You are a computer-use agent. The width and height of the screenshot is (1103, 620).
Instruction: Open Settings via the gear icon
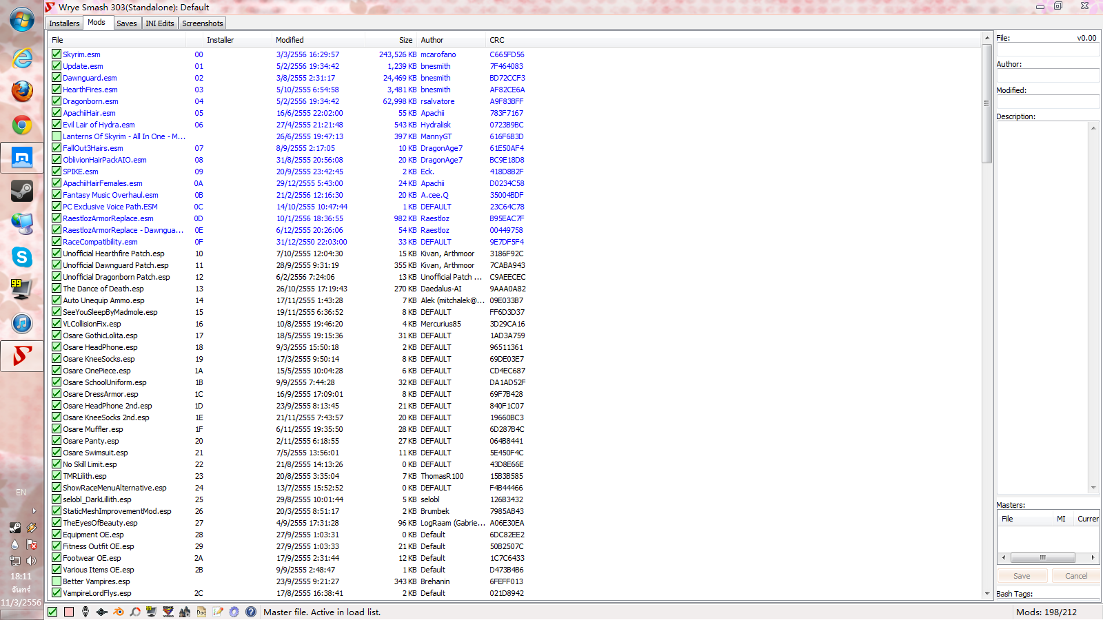click(234, 612)
